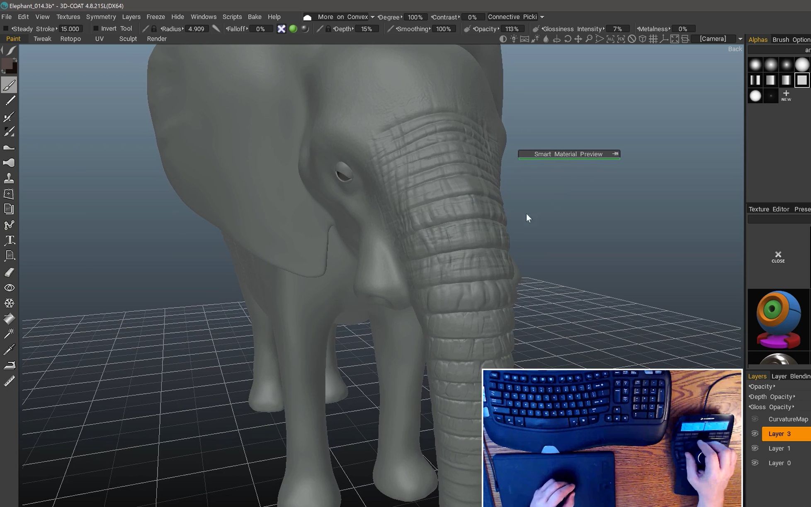
Task: Hide the CurvatureMap layer
Action: [x=755, y=419]
